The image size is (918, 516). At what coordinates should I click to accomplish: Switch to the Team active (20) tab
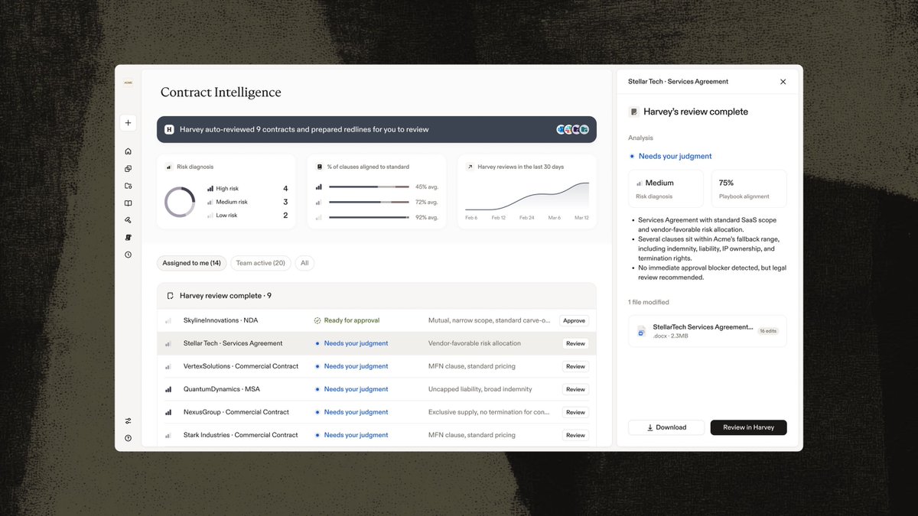260,263
